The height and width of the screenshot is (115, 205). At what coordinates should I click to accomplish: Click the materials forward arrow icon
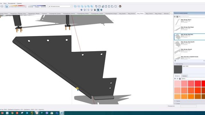coord(177,79)
